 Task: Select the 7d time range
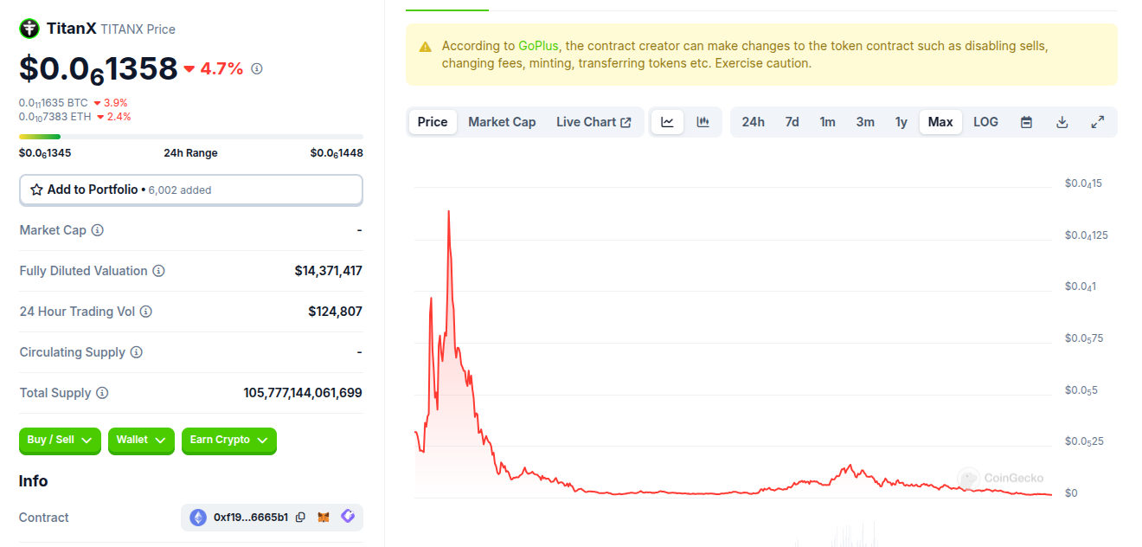click(x=792, y=122)
